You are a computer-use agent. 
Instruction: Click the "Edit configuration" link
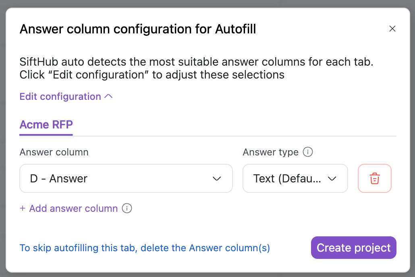(x=60, y=97)
